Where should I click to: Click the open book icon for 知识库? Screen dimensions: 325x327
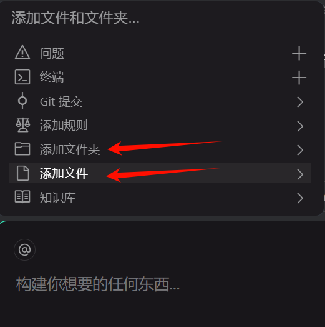[x=22, y=197]
